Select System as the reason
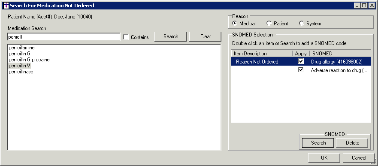This screenshot has height=166, width=378. 301,23
